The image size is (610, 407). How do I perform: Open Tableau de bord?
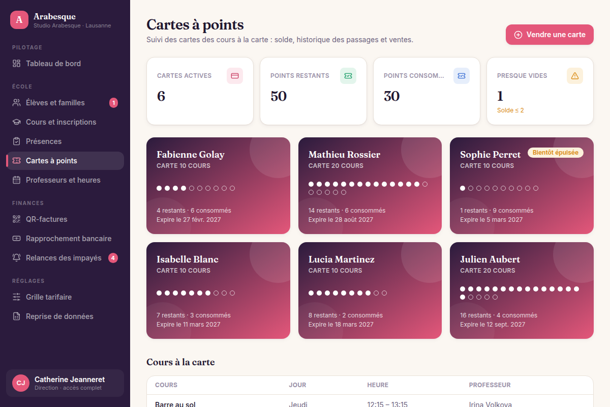[65, 64]
